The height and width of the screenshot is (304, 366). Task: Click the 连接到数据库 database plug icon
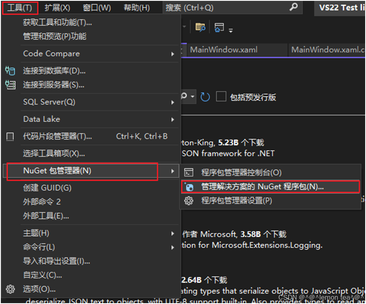click(x=10, y=71)
